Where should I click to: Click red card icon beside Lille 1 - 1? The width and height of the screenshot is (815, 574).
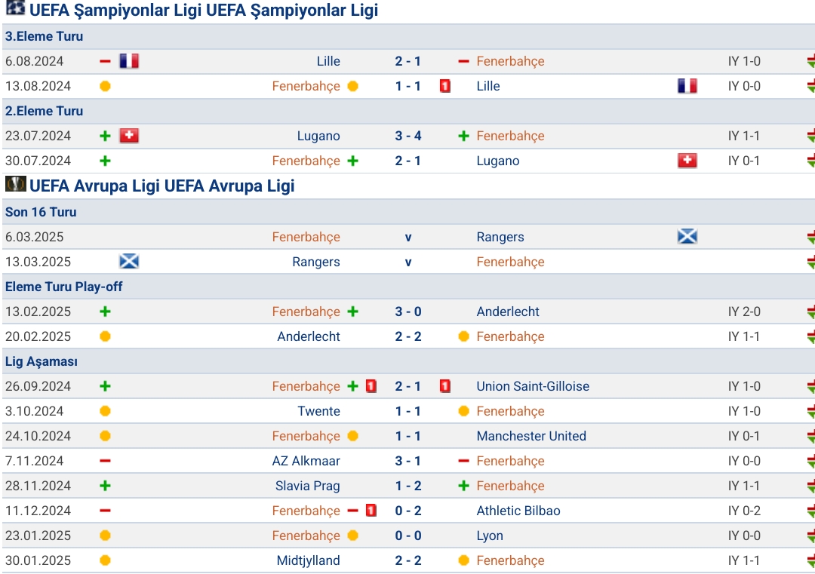[445, 86]
